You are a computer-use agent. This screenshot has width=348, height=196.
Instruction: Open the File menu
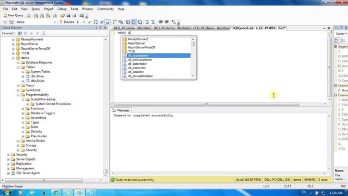click(x=5, y=9)
